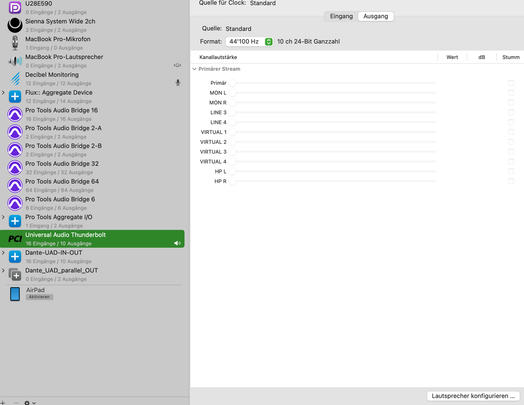Viewport: 524px width, 405px height.
Task: Click the PCI icon of Universal Audio Thunderbolt
Action: (15, 239)
